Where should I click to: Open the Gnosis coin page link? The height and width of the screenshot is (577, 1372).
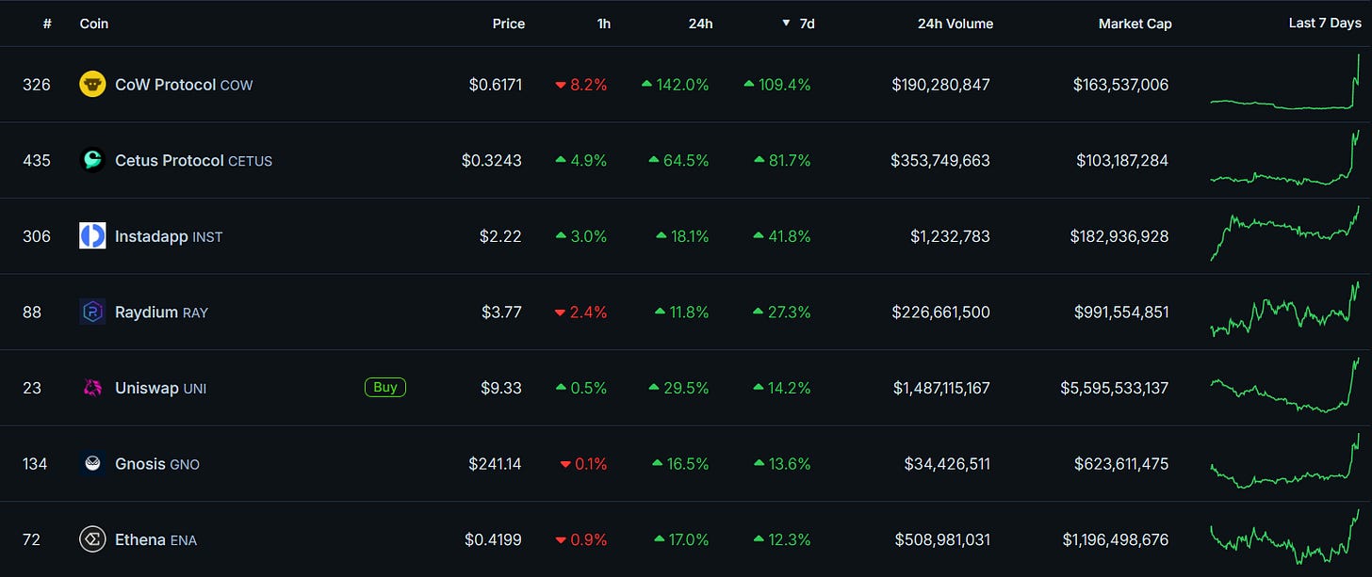(157, 463)
